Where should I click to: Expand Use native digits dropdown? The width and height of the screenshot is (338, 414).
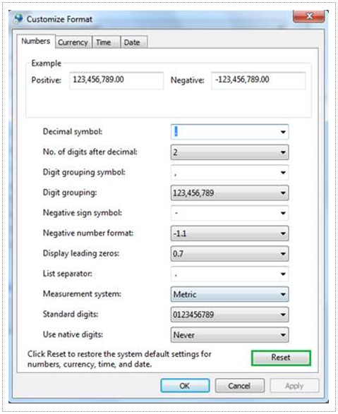tap(229, 335)
